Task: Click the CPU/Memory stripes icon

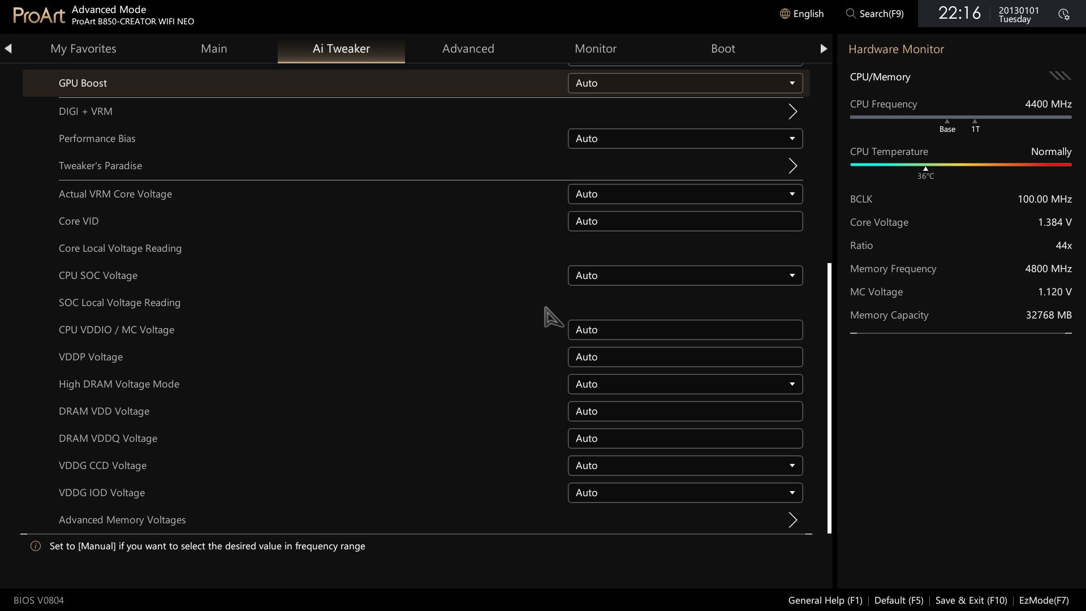Action: click(1060, 76)
